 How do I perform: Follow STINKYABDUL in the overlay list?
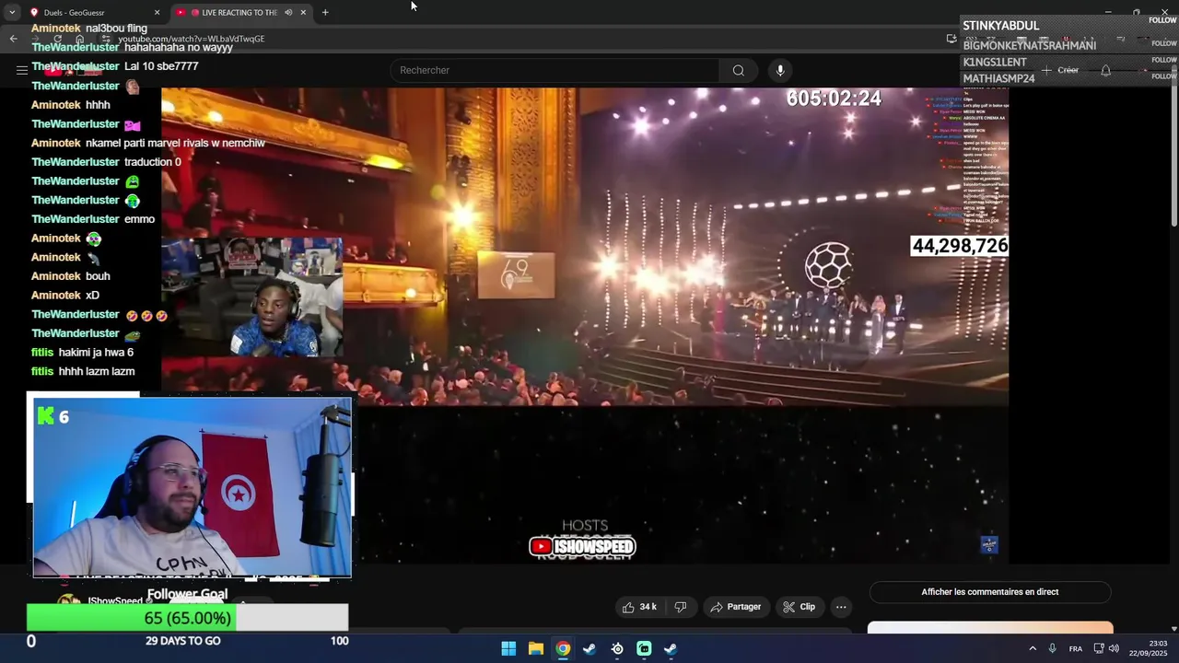[x=1163, y=20]
